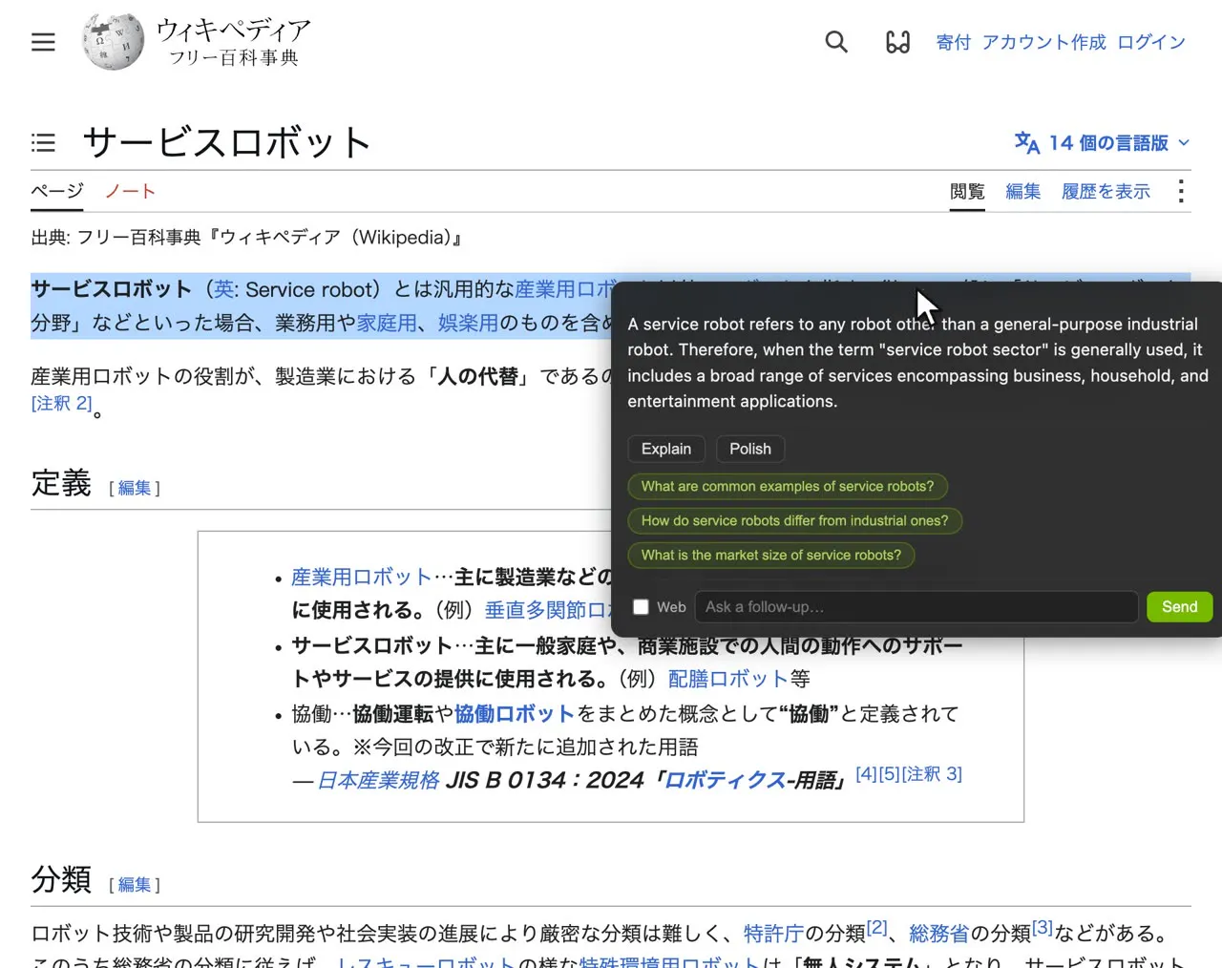Open the 産業用ロボット link in the 定義 list
Image resolution: width=1222 pixels, height=968 pixels.
tap(362, 577)
